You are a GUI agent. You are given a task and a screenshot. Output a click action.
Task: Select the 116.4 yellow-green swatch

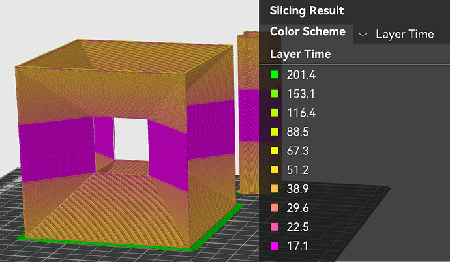click(275, 113)
